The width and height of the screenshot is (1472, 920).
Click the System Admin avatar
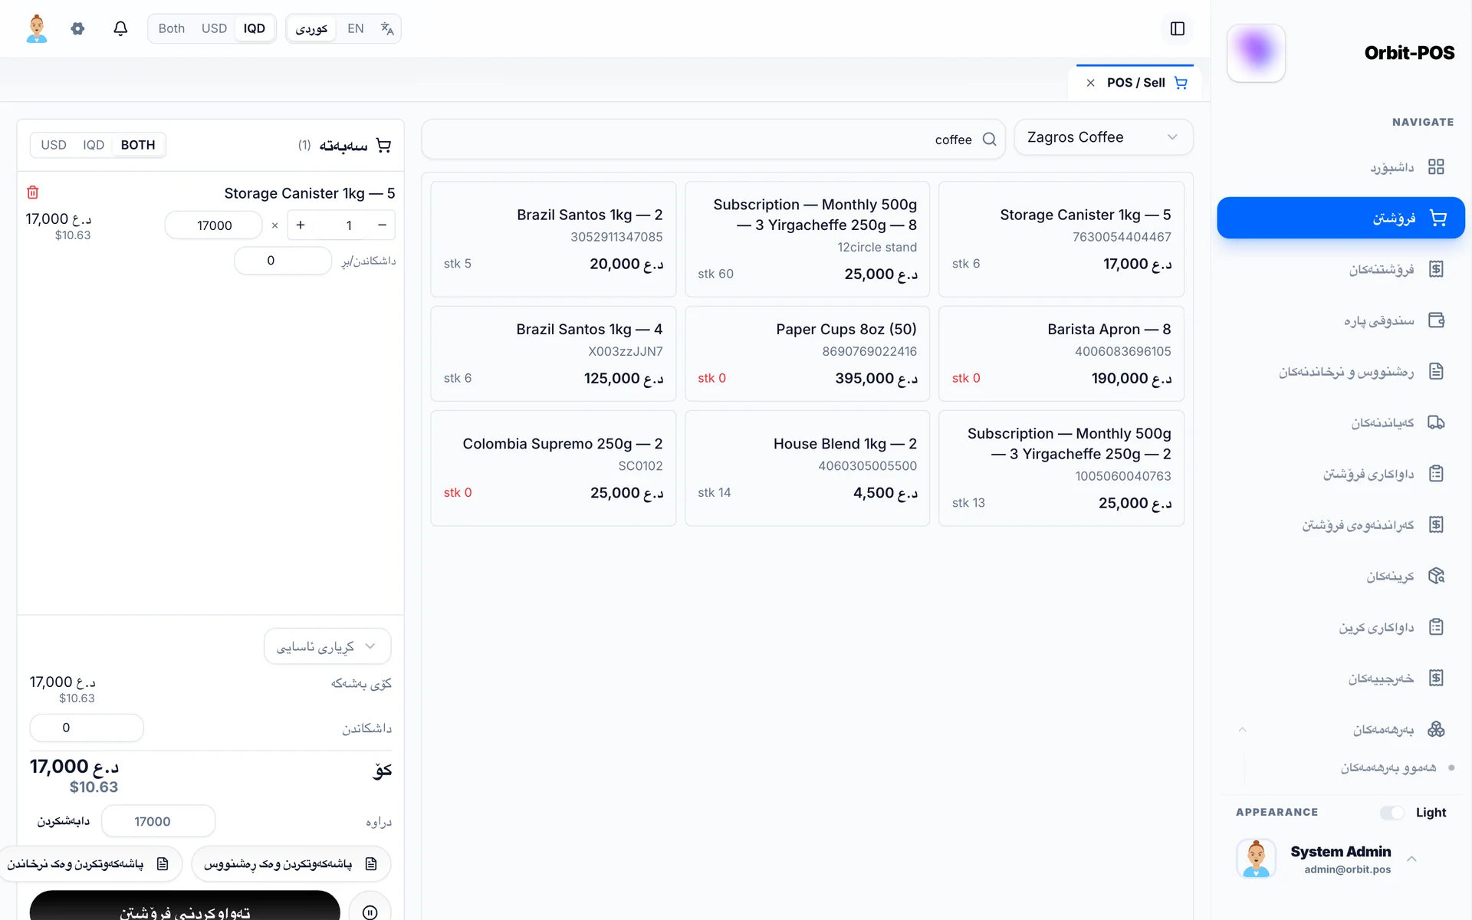click(1256, 858)
